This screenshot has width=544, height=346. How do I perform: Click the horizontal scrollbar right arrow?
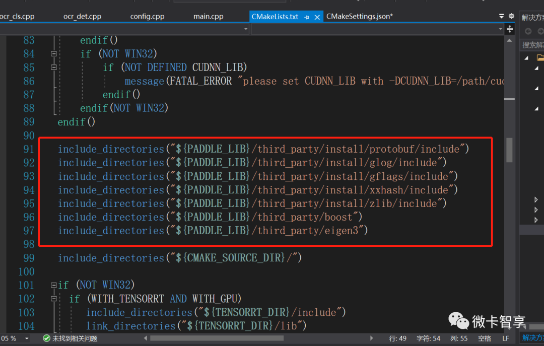pyautogui.click(x=371, y=338)
